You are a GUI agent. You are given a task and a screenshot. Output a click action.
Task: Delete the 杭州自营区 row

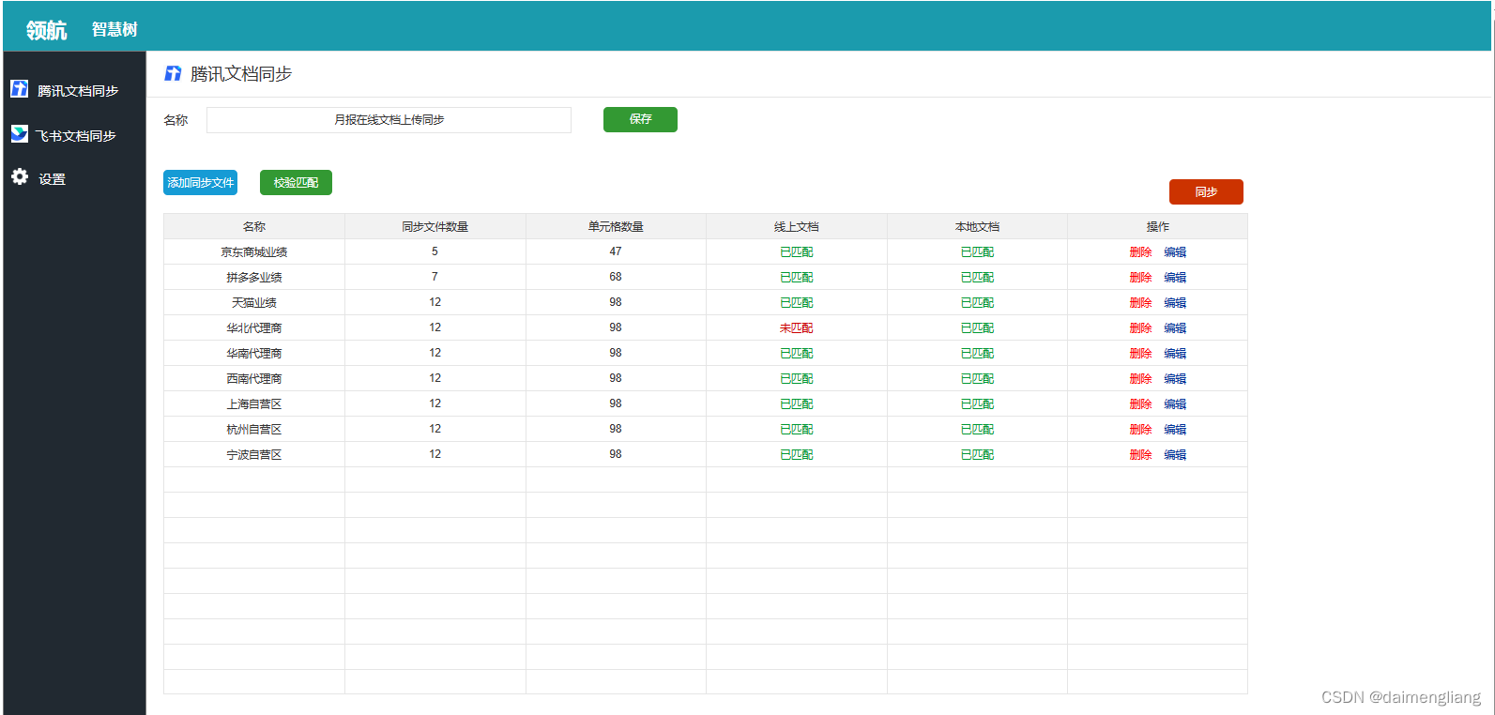click(1140, 430)
